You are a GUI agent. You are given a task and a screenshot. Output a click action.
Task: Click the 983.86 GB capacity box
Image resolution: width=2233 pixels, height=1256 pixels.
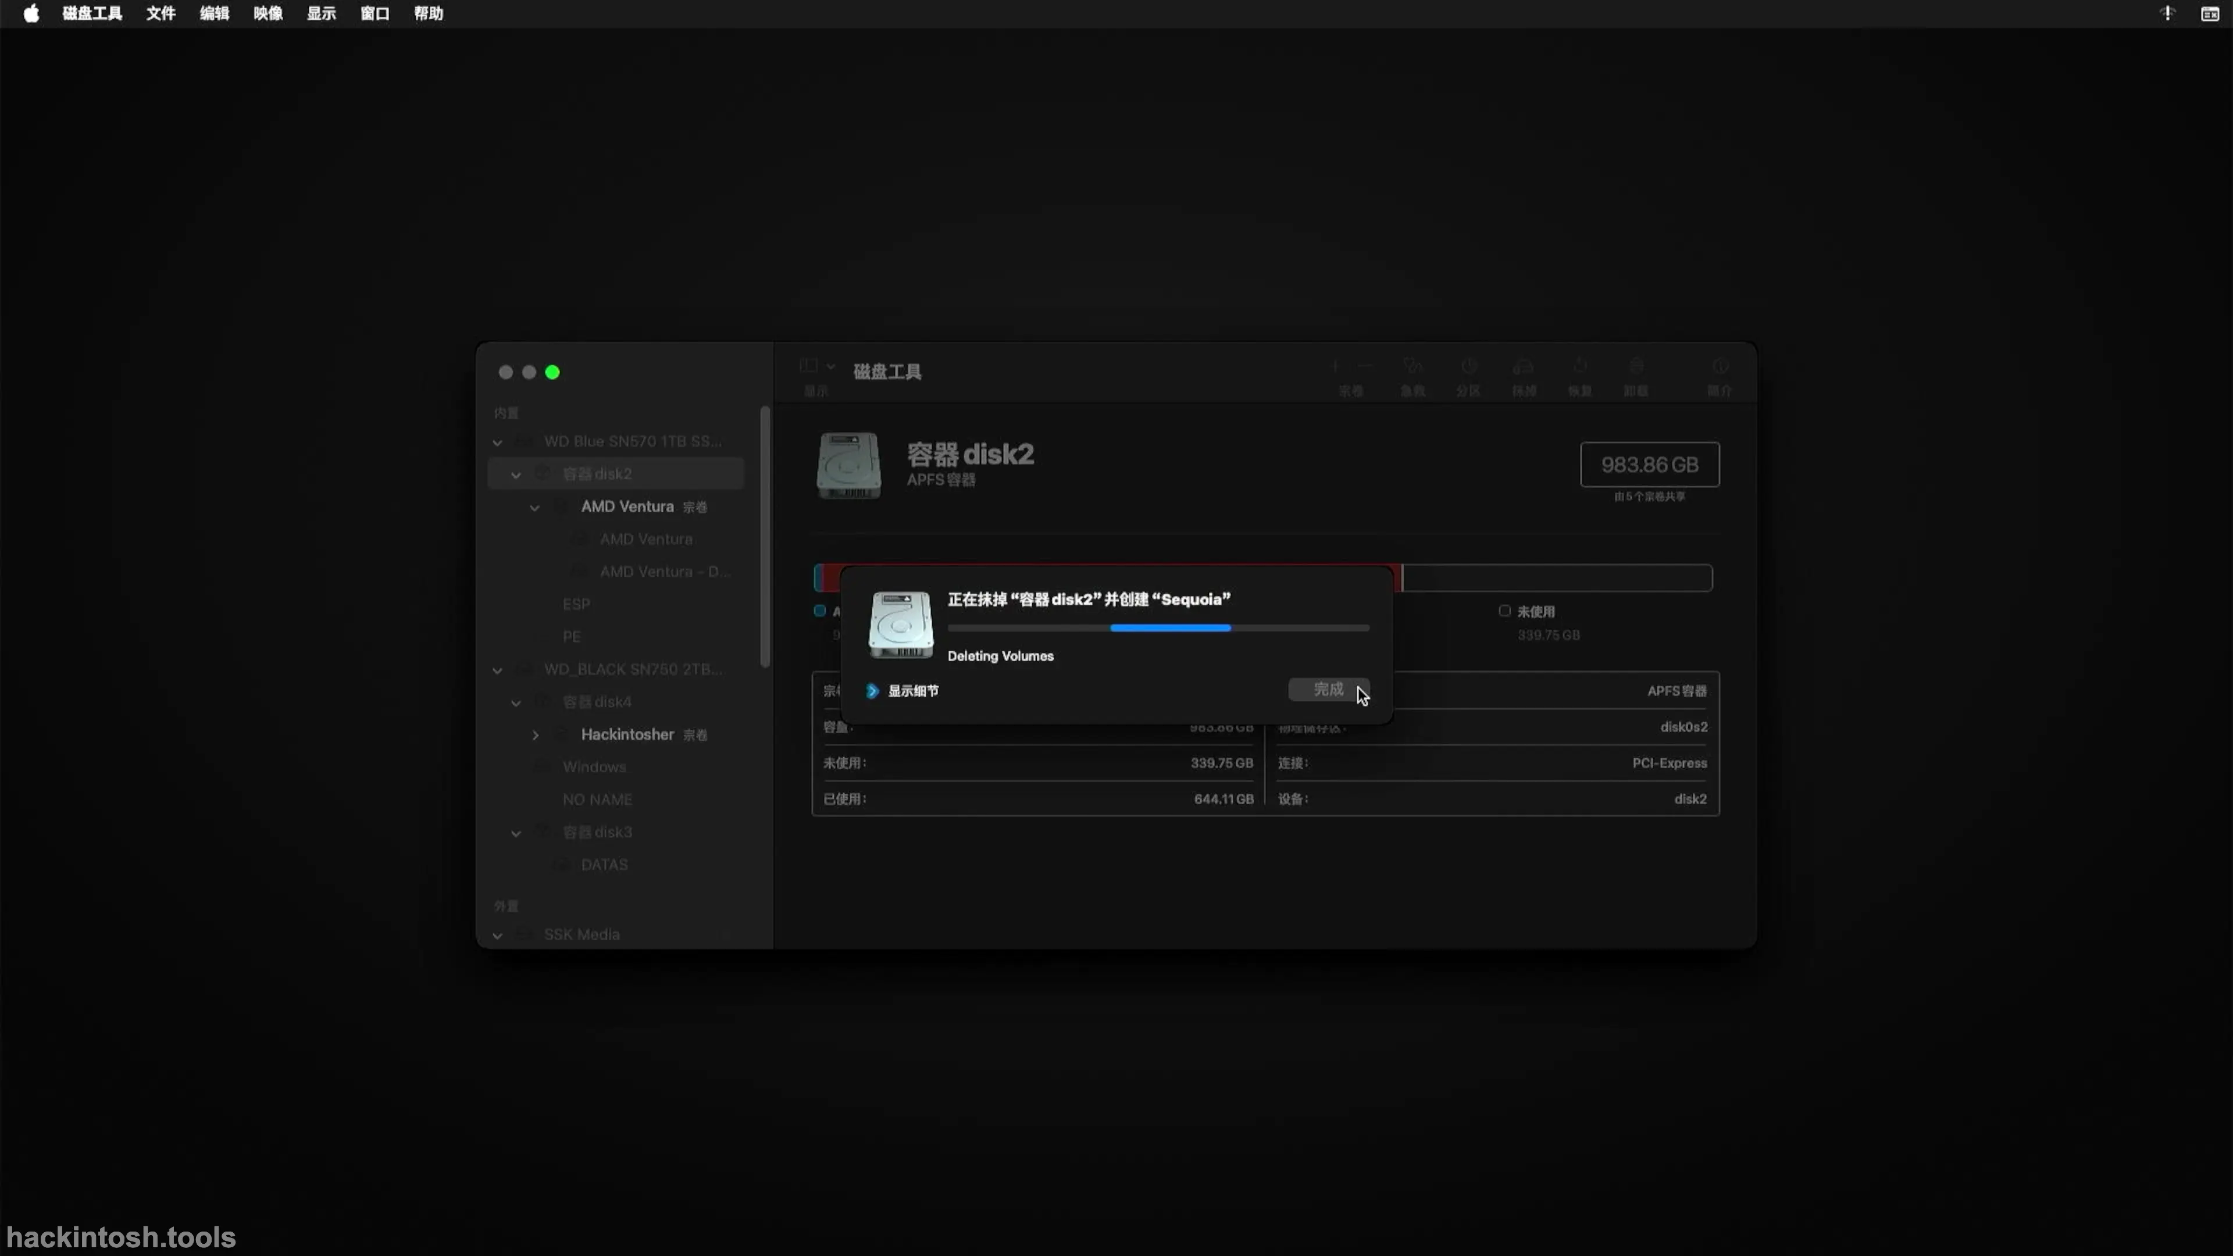tap(1650, 465)
